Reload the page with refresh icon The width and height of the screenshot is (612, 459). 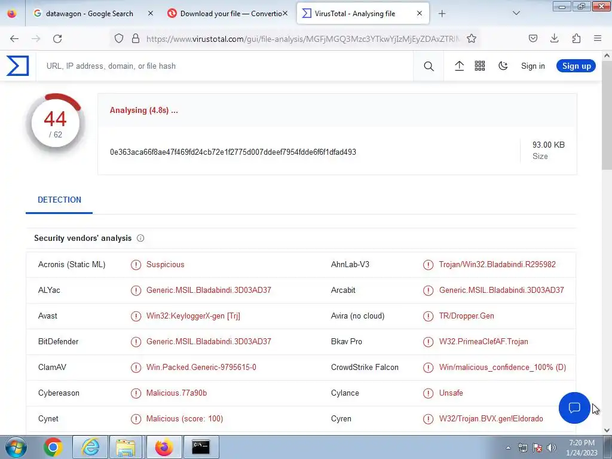(57, 38)
